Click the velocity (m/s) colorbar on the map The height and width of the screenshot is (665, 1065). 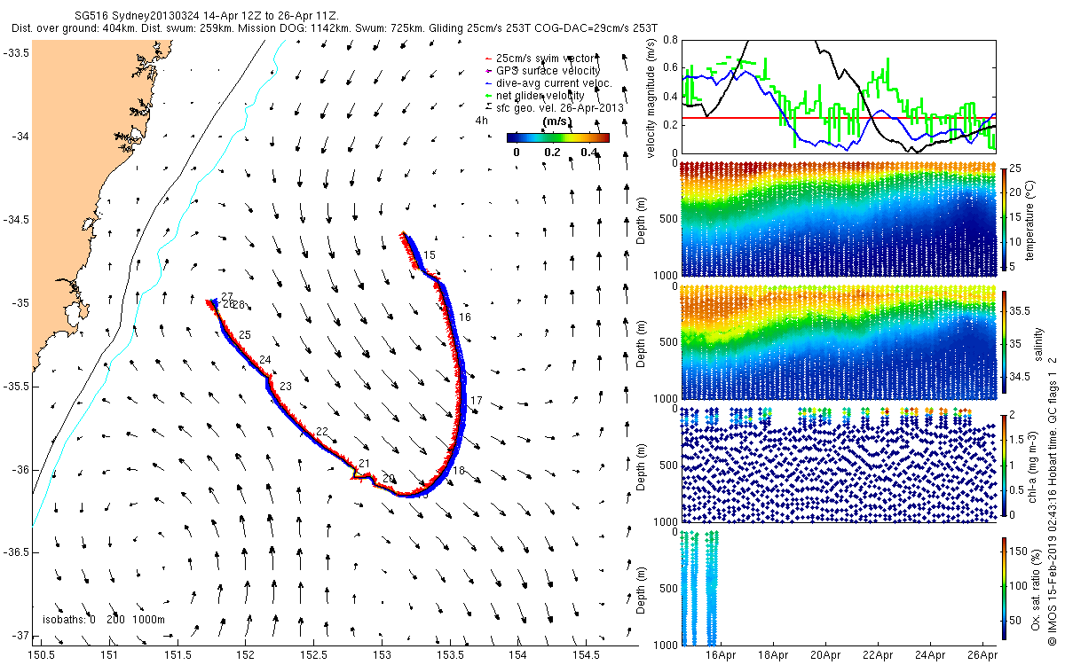point(557,137)
